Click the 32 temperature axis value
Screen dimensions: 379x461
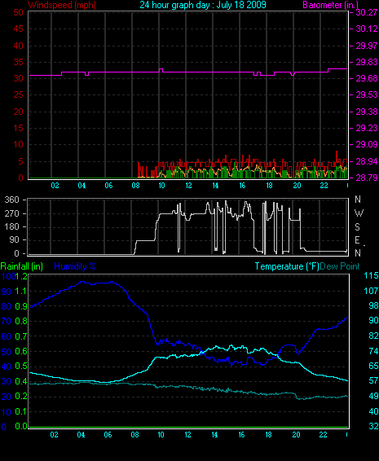pyautogui.click(x=373, y=426)
